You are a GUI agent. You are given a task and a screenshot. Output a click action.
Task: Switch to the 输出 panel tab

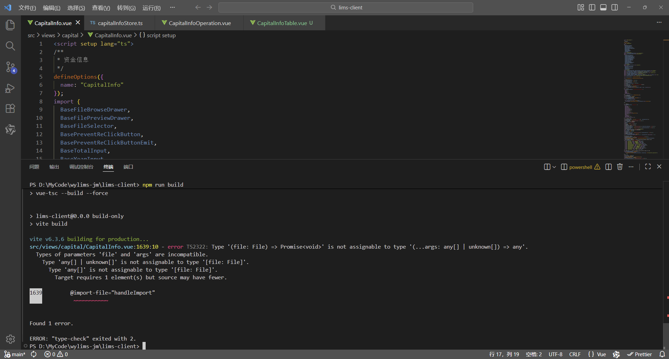point(54,167)
